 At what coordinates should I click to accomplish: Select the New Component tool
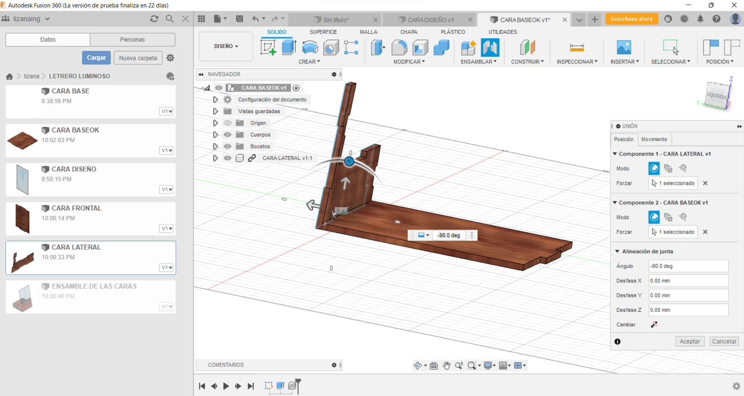pyautogui.click(x=469, y=48)
